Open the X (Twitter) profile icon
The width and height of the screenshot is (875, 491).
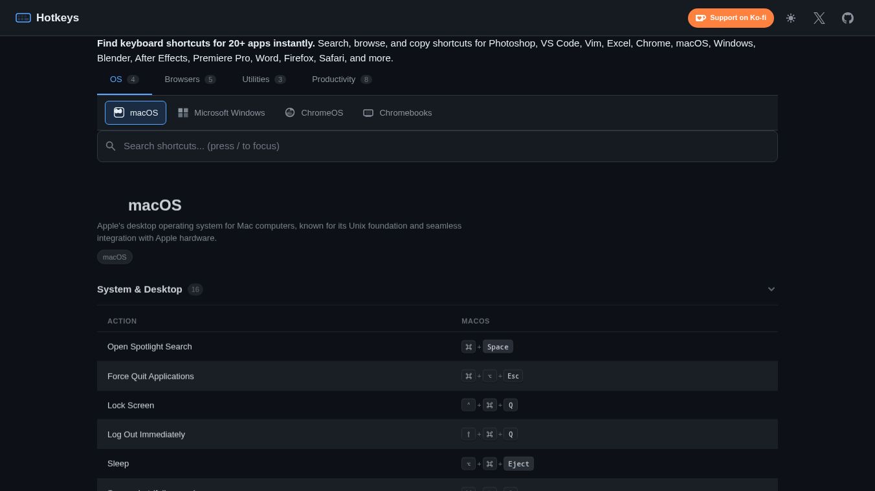point(819,18)
